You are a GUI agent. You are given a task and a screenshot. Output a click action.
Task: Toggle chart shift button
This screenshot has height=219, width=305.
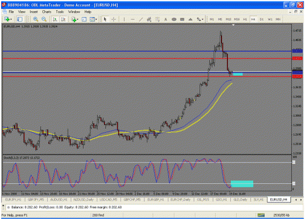(x=63, y=19)
